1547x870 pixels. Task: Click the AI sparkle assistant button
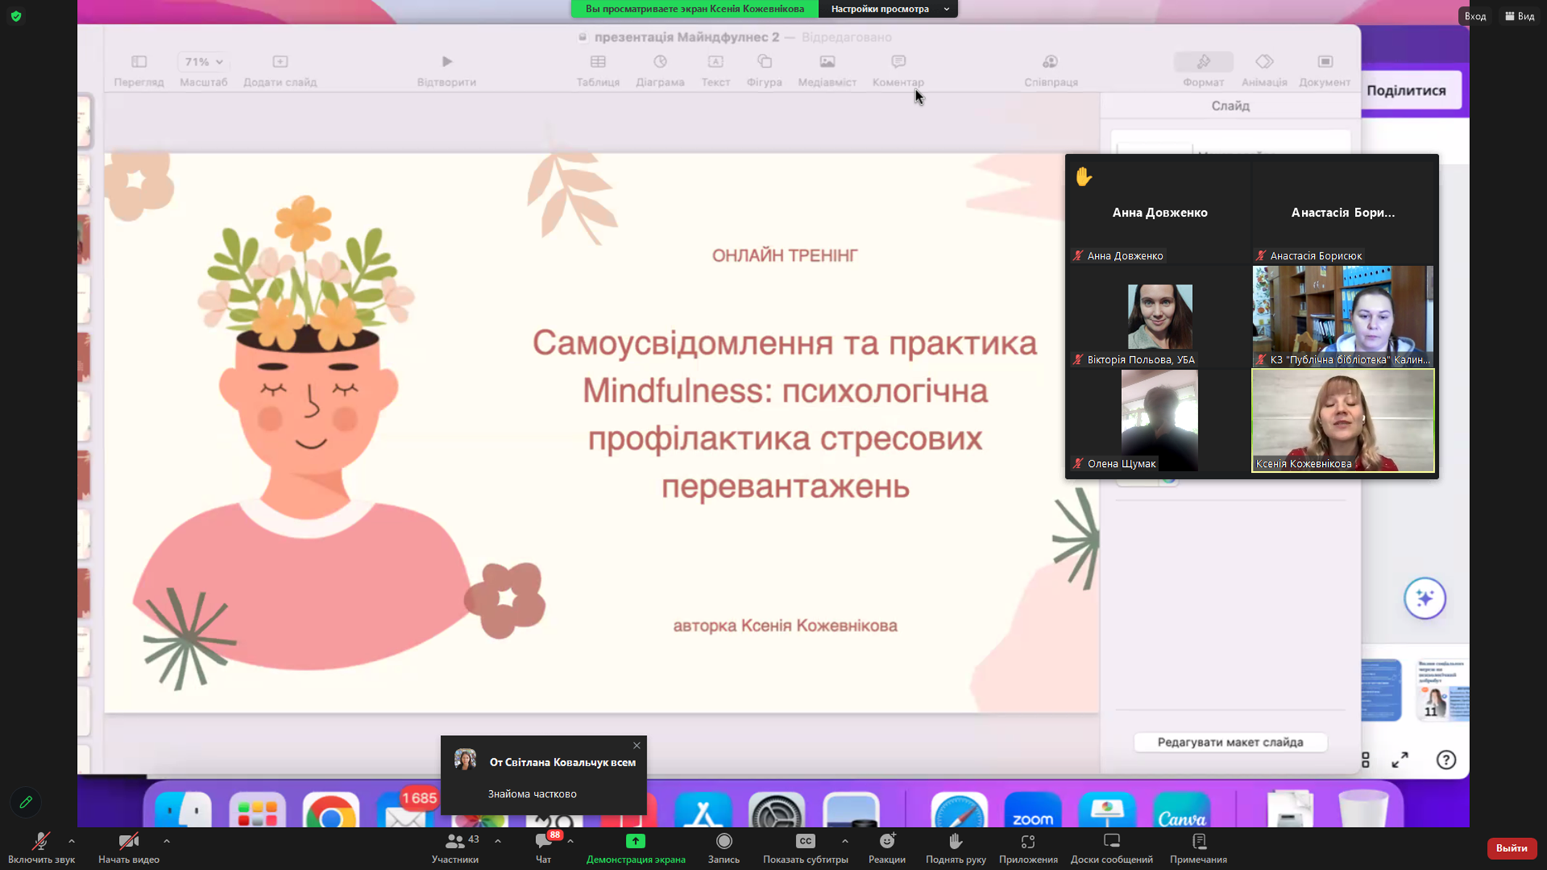[1424, 598]
